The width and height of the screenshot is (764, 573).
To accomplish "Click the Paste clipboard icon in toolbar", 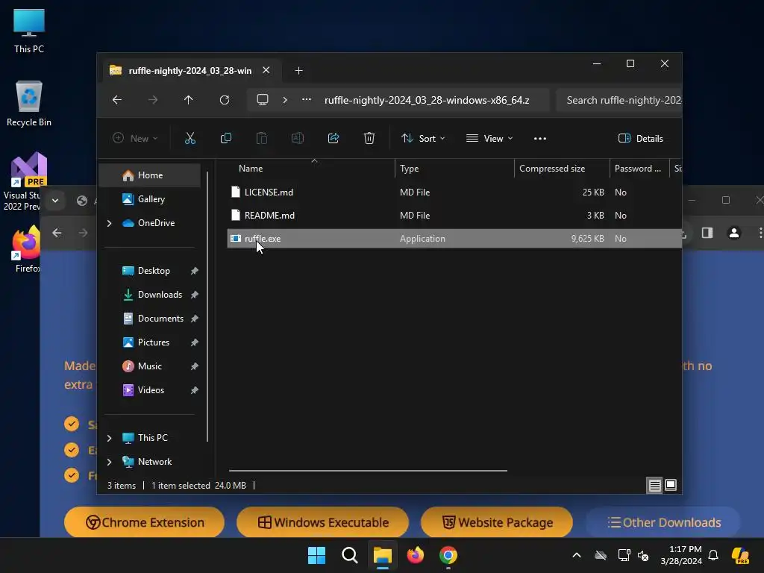I will pyautogui.click(x=262, y=138).
